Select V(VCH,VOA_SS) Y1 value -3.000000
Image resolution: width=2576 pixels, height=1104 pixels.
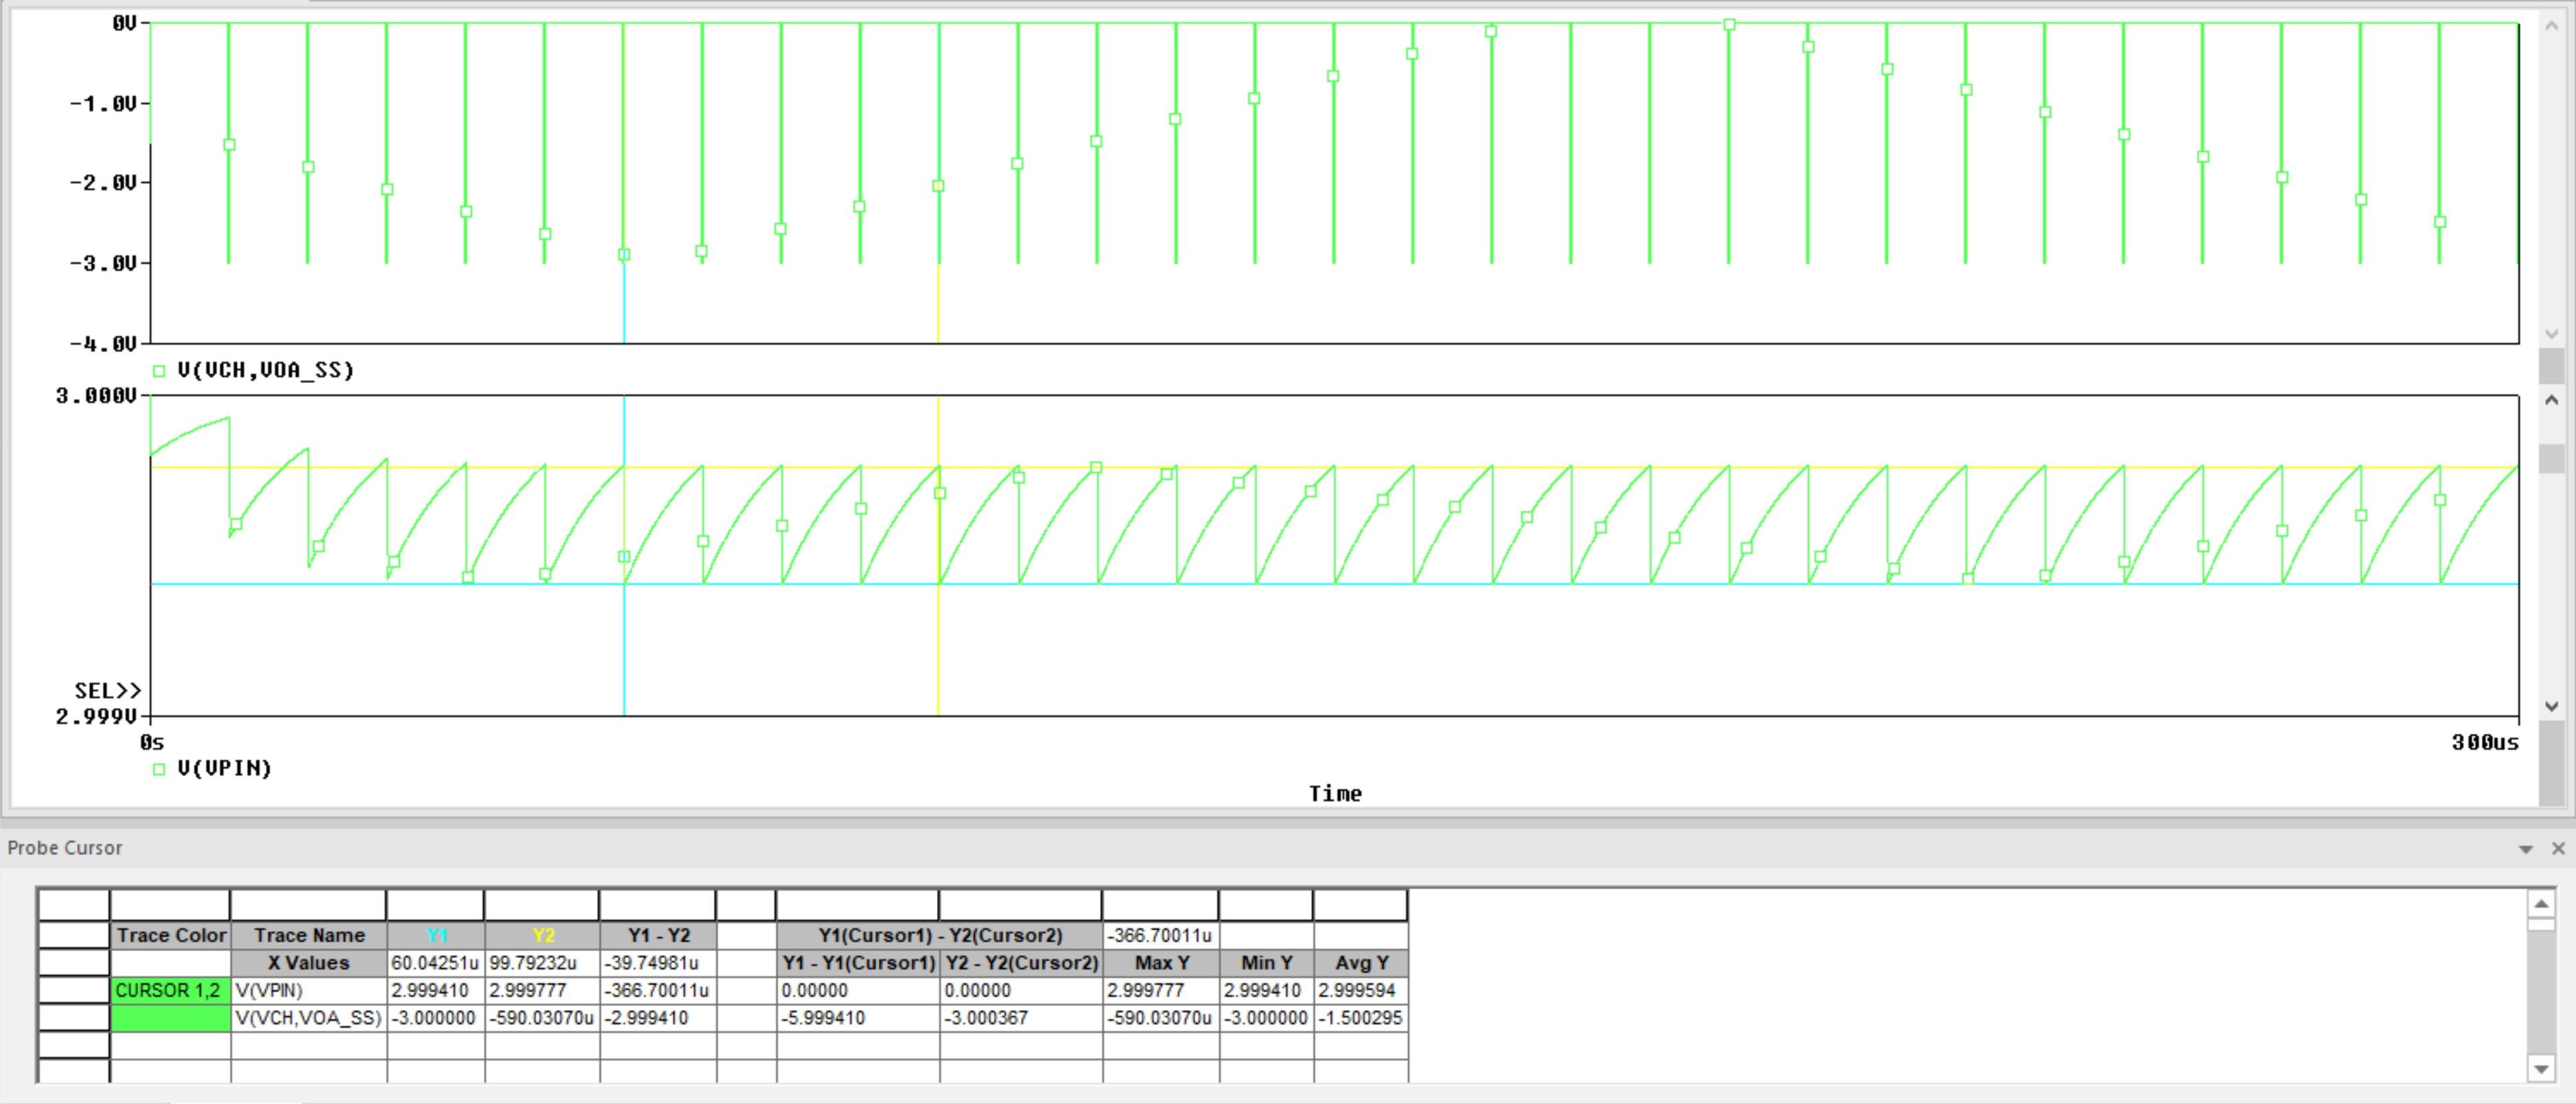[x=436, y=1018]
